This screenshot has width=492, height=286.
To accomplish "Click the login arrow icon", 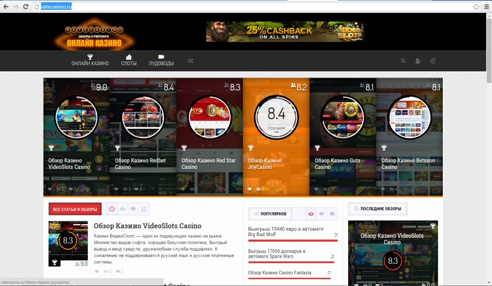I will [432, 61].
